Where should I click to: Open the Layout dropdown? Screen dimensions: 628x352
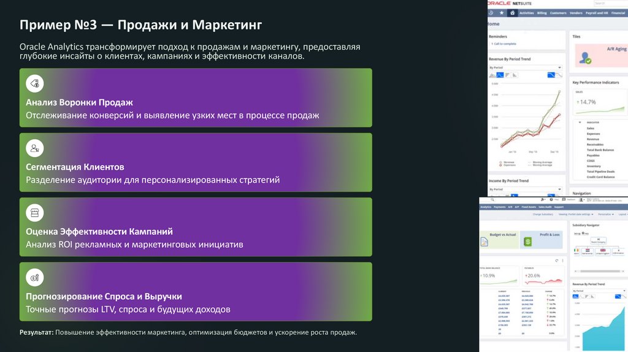(x=623, y=214)
